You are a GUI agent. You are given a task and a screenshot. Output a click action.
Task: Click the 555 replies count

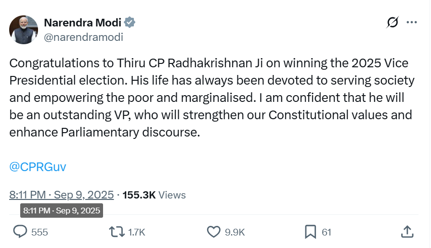click(39, 233)
